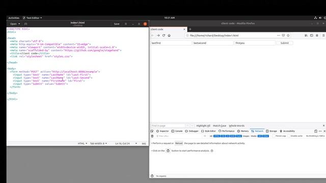The width and height of the screenshot is (326, 183).
Task: Toggle the Highlight All option
Action: click(203, 126)
